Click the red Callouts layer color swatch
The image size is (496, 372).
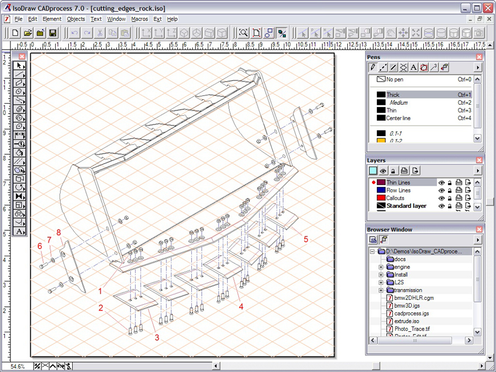(380, 198)
